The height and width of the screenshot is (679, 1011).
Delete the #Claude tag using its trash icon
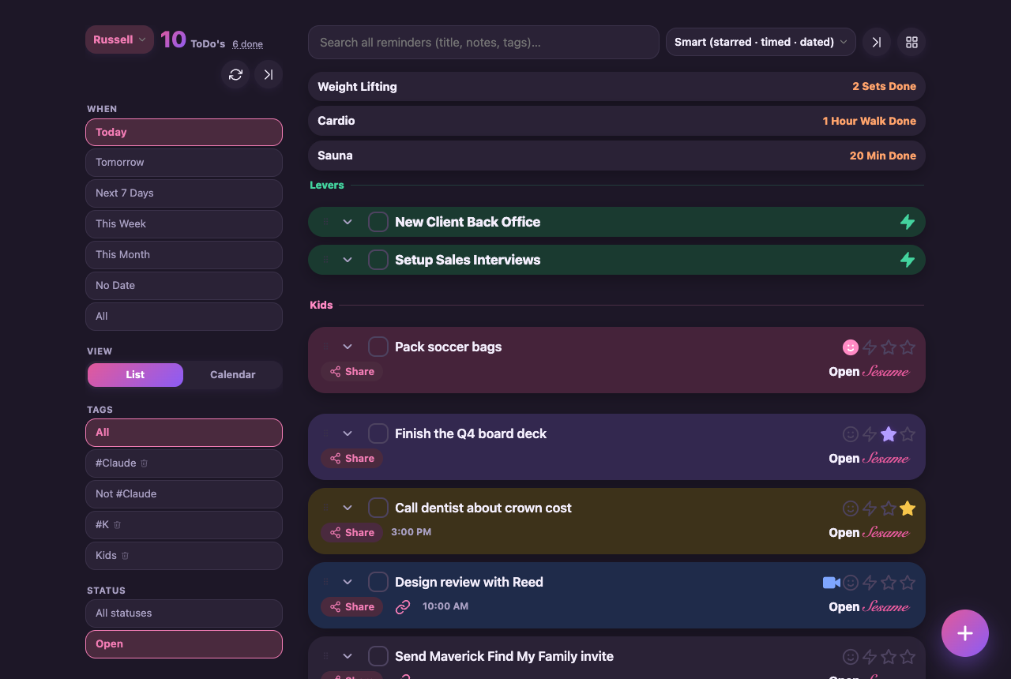145,463
